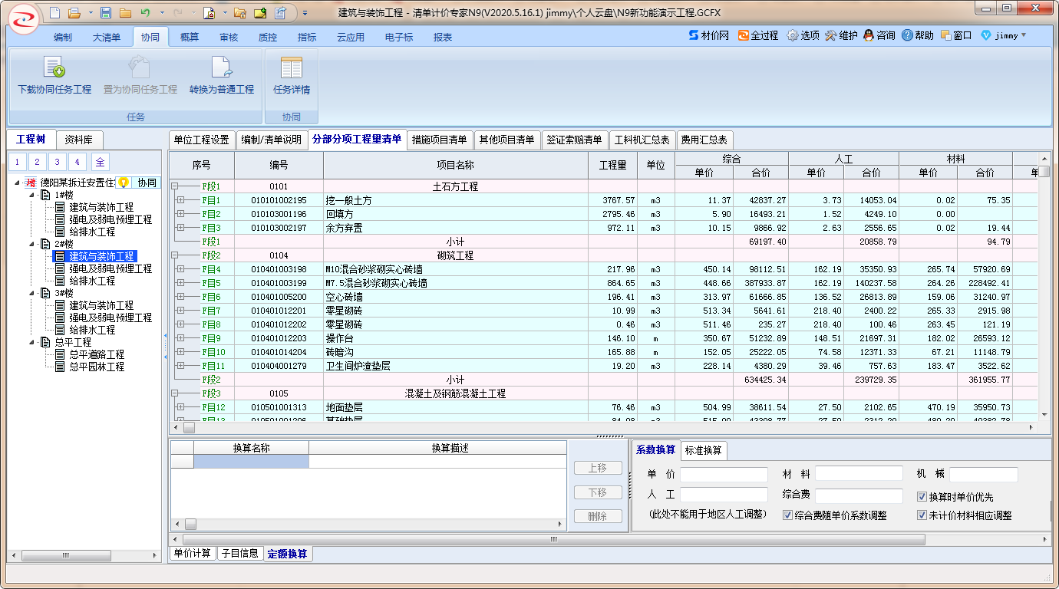Click the new document icon in quick toolbar
The width and height of the screenshot is (1059, 589).
pyautogui.click(x=54, y=13)
